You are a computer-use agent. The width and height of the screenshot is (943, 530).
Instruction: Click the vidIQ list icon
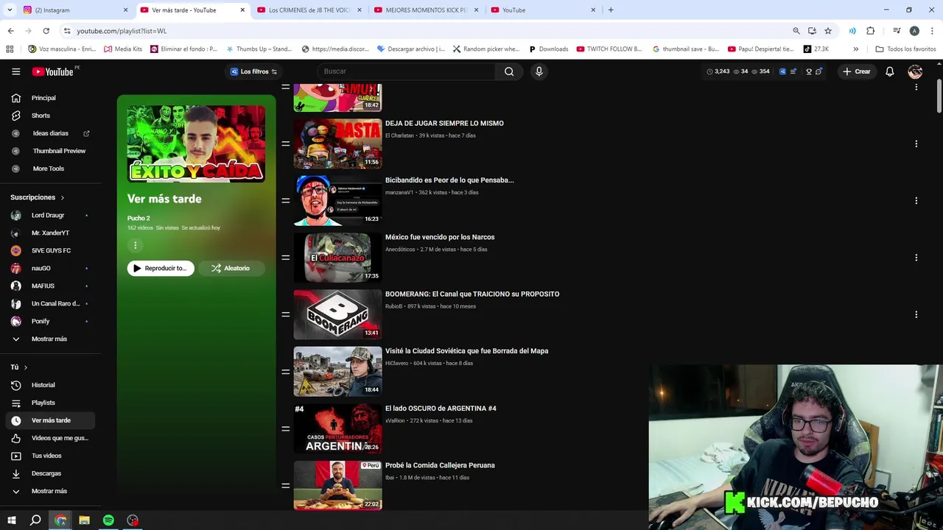793,71
